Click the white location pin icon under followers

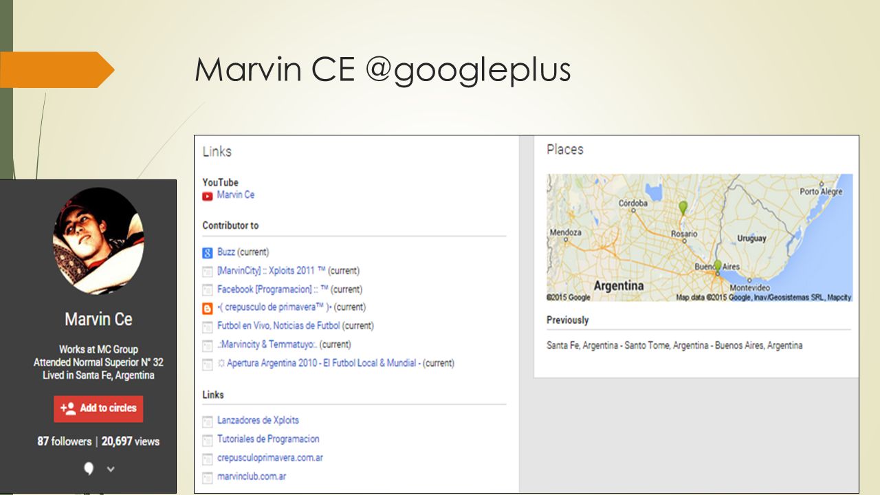89,468
